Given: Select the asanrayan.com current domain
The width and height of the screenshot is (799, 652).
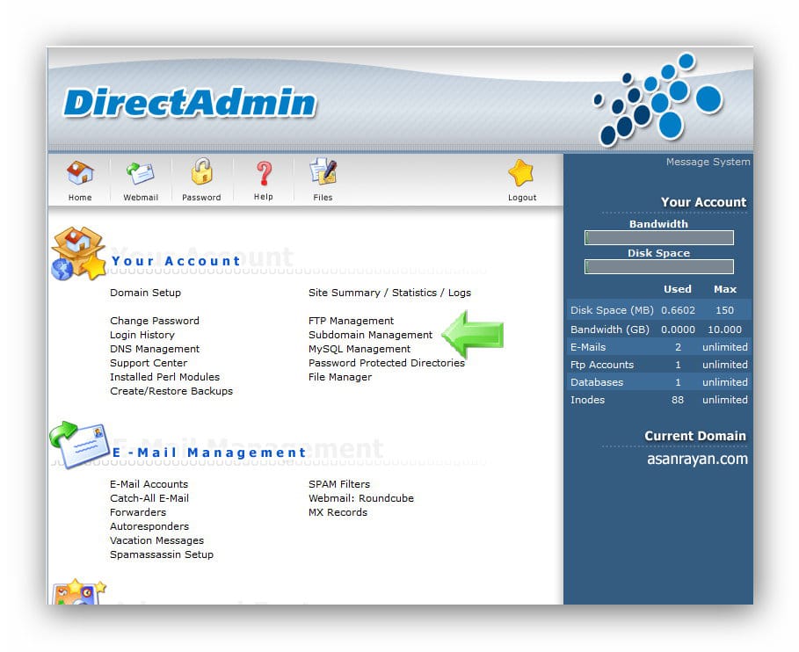Looking at the screenshot, I should [697, 459].
